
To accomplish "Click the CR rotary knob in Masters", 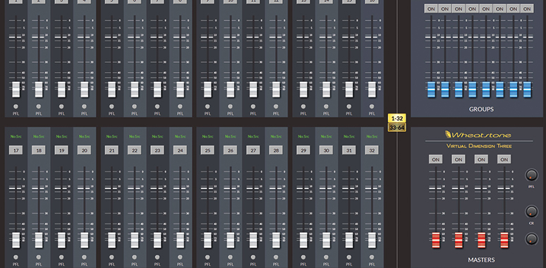I will pos(531,212).
